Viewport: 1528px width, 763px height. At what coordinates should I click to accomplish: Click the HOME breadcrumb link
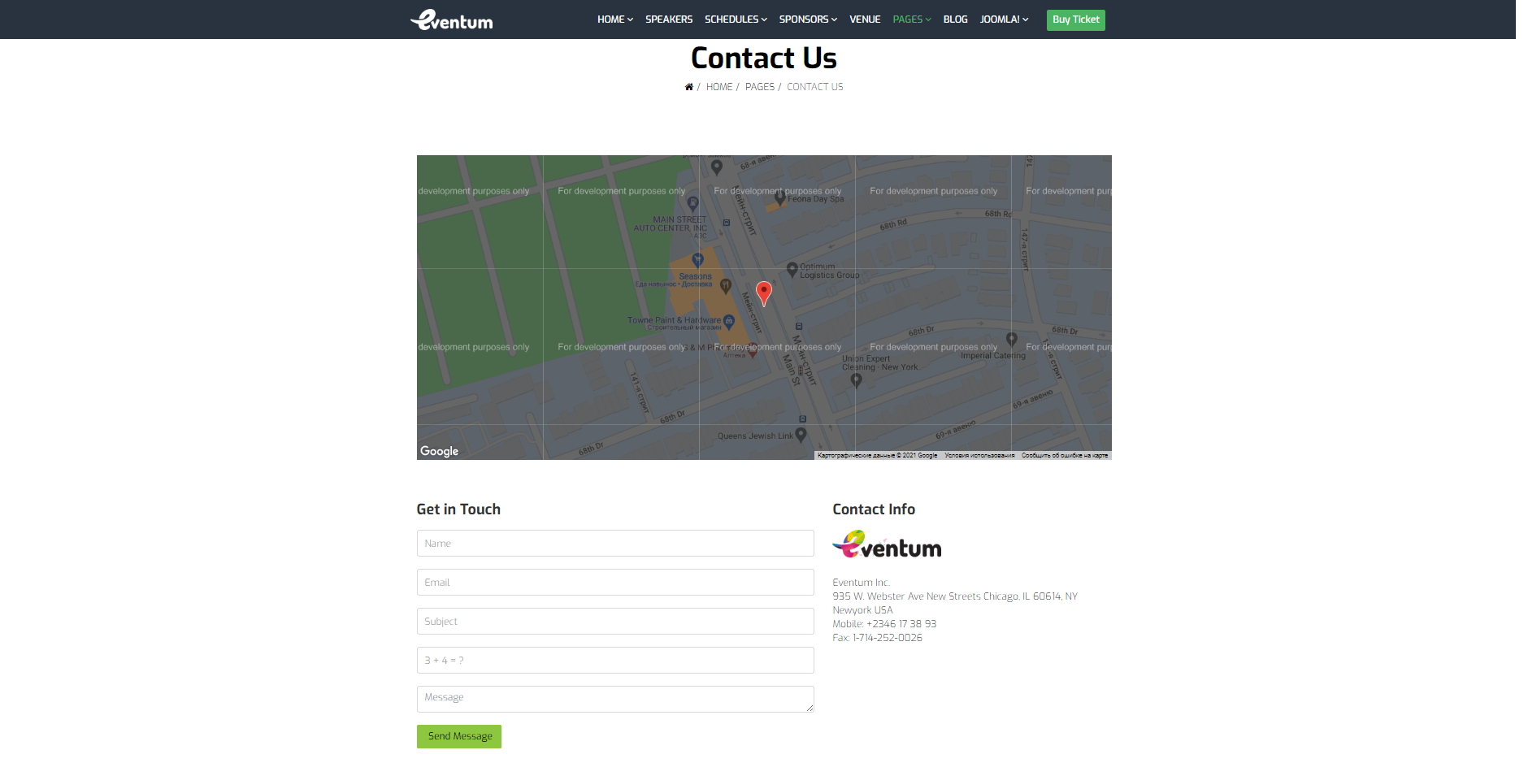point(718,87)
